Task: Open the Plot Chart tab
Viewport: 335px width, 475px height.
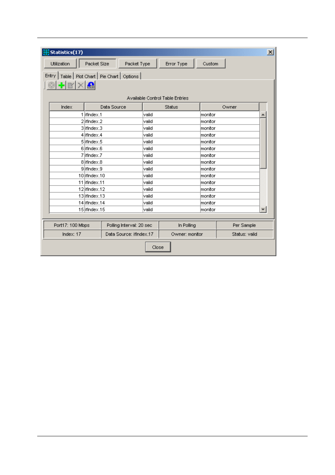Action: tap(86, 76)
